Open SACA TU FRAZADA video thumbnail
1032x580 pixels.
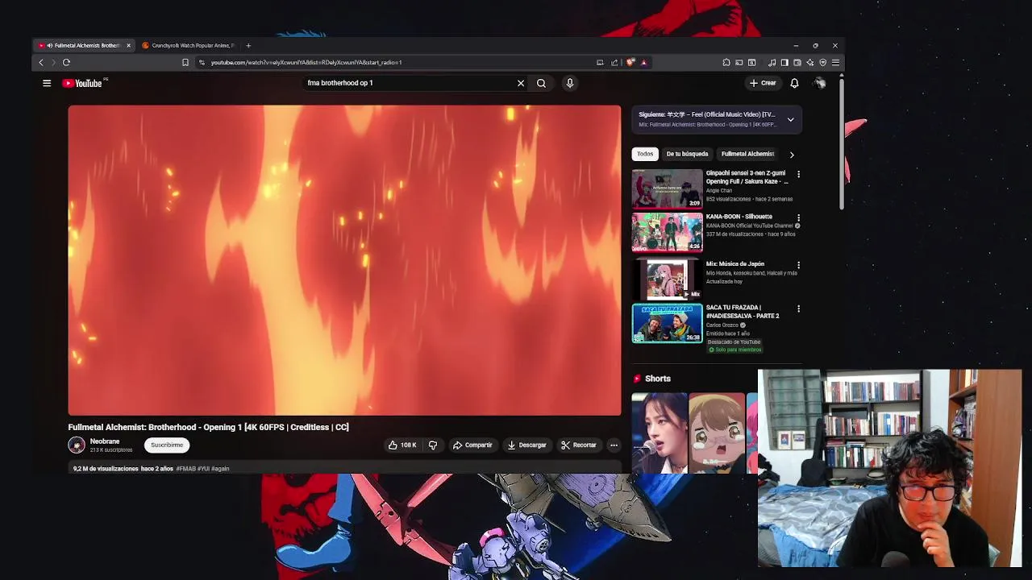coord(667,323)
